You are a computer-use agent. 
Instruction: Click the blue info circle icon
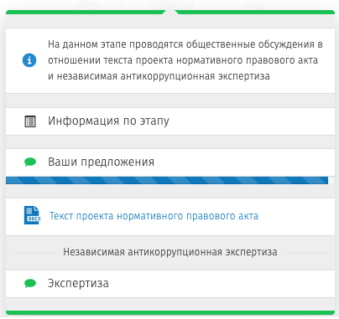29,60
